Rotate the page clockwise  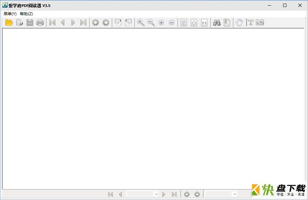pos(118,23)
